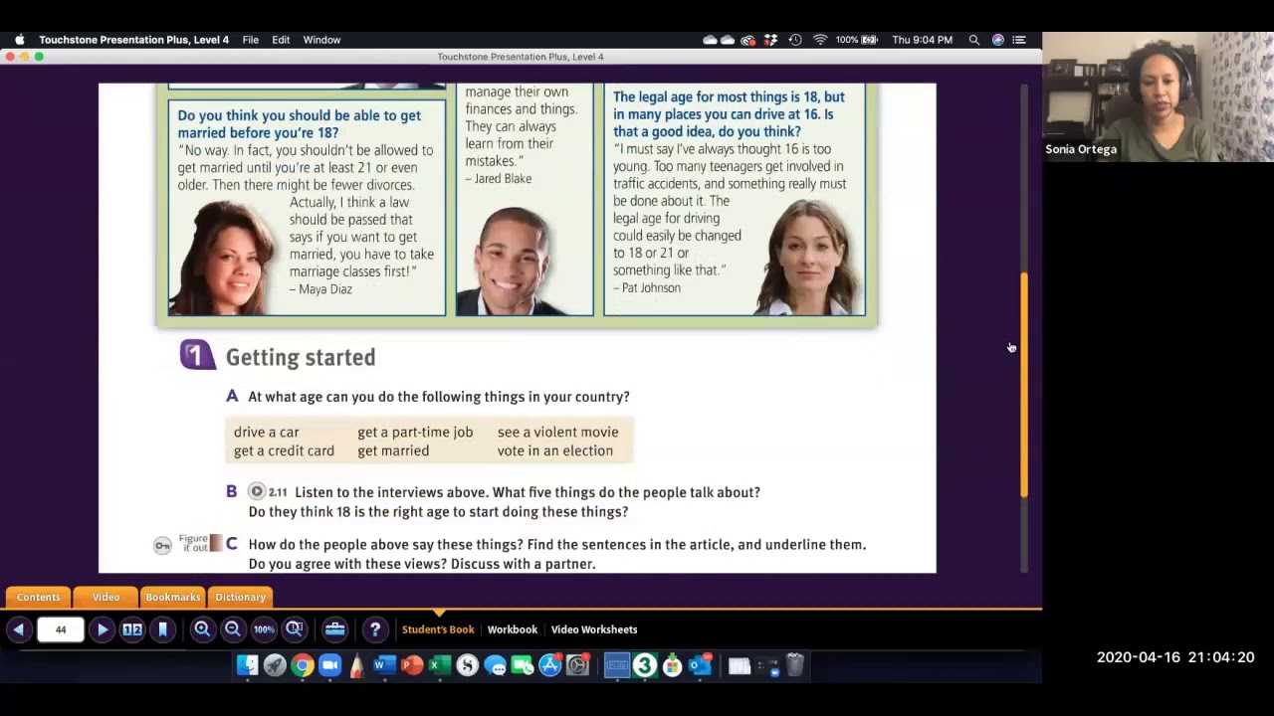The width and height of the screenshot is (1274, 716).
Task: Click the Pat Johnson photo
Action: click(x=808, y=257)
